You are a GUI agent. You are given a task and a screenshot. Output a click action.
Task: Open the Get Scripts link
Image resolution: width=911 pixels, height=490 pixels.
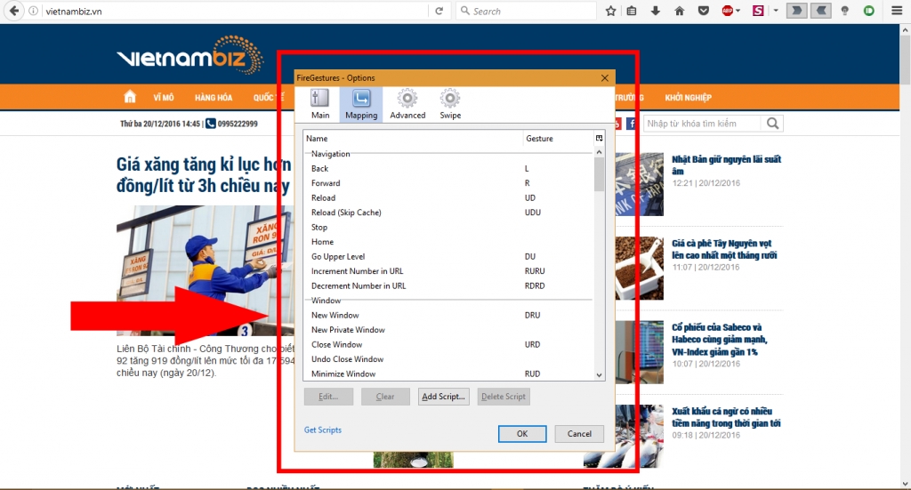(323, 430)
